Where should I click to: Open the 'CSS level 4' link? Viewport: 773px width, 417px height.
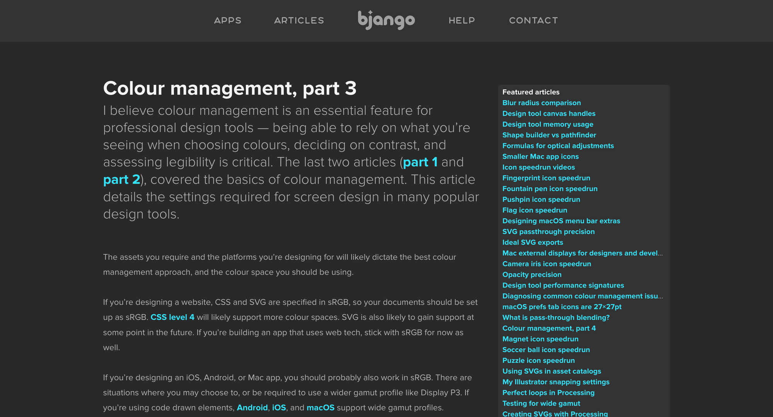172,317
